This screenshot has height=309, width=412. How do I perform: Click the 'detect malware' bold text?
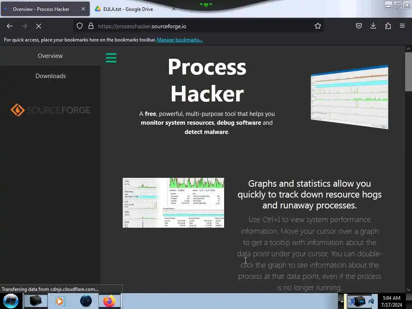tap(206, 132)
